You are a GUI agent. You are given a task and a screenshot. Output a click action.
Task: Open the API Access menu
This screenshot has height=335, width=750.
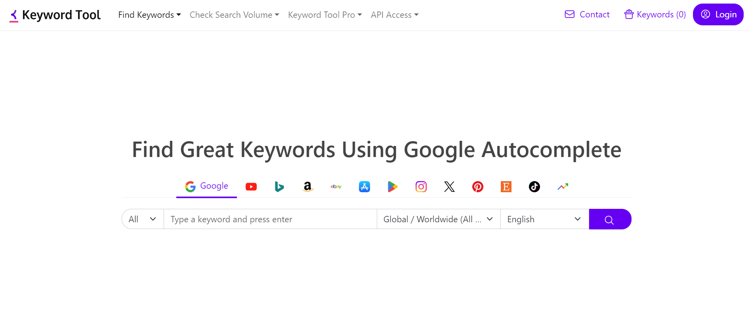(x=394, y=15)
